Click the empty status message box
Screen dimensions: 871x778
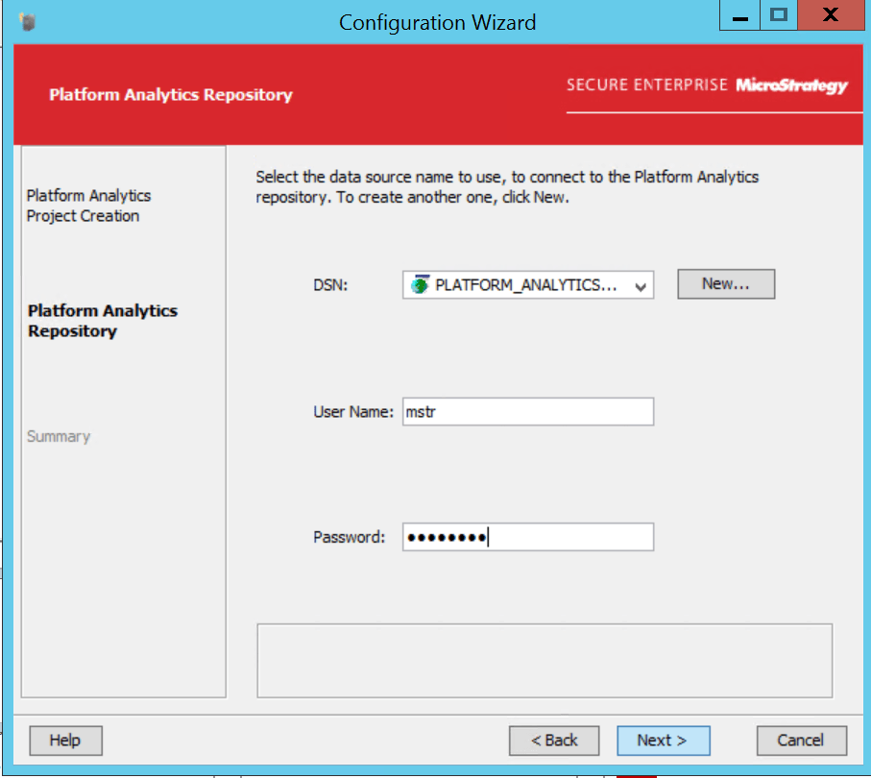[x=544, y=660]
